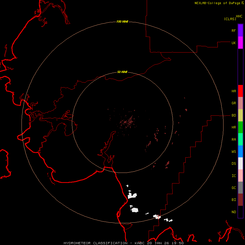
Task: Click the "19:50" timestamp
Action: pyautogui.click(x=177, y=243)
